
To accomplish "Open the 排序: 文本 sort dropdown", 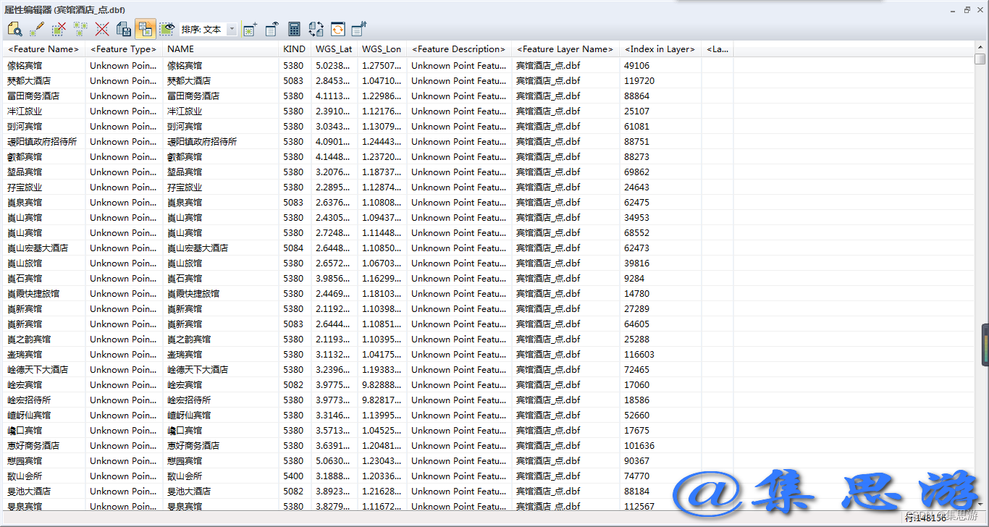I will 209,30.
